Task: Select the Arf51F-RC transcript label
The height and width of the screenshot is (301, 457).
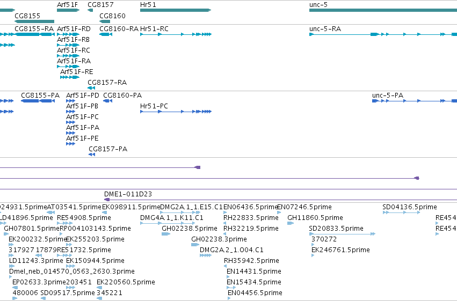Action: (x=74, y=50)
